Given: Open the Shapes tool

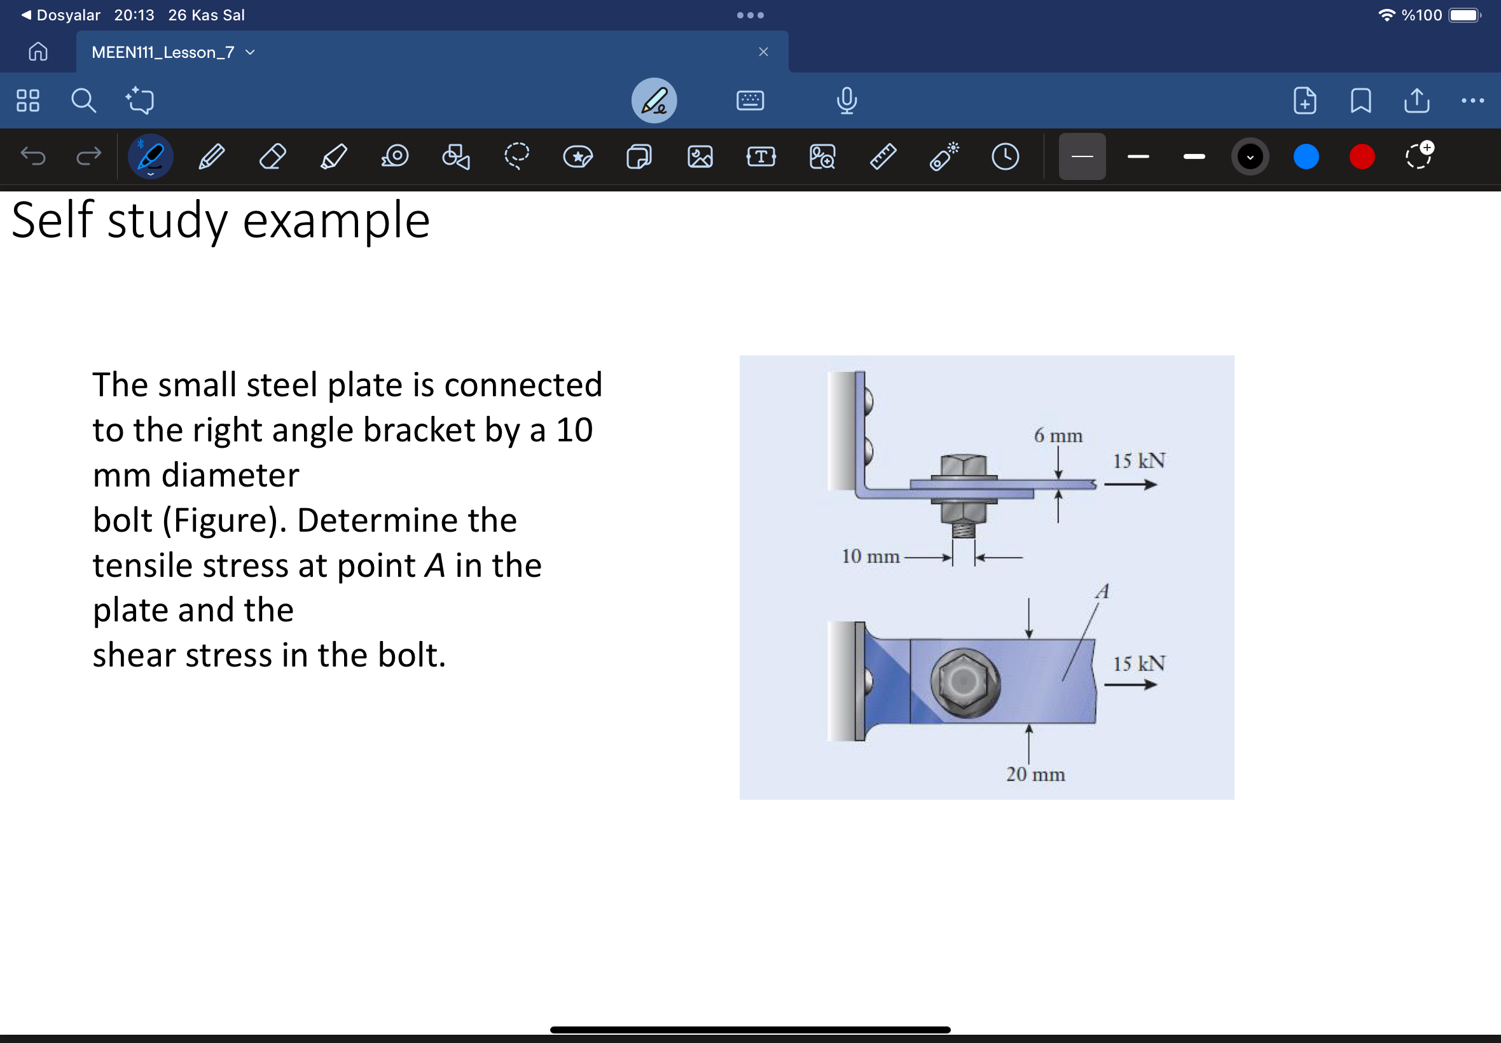Looking at the screenshot, I should [455, 156].
